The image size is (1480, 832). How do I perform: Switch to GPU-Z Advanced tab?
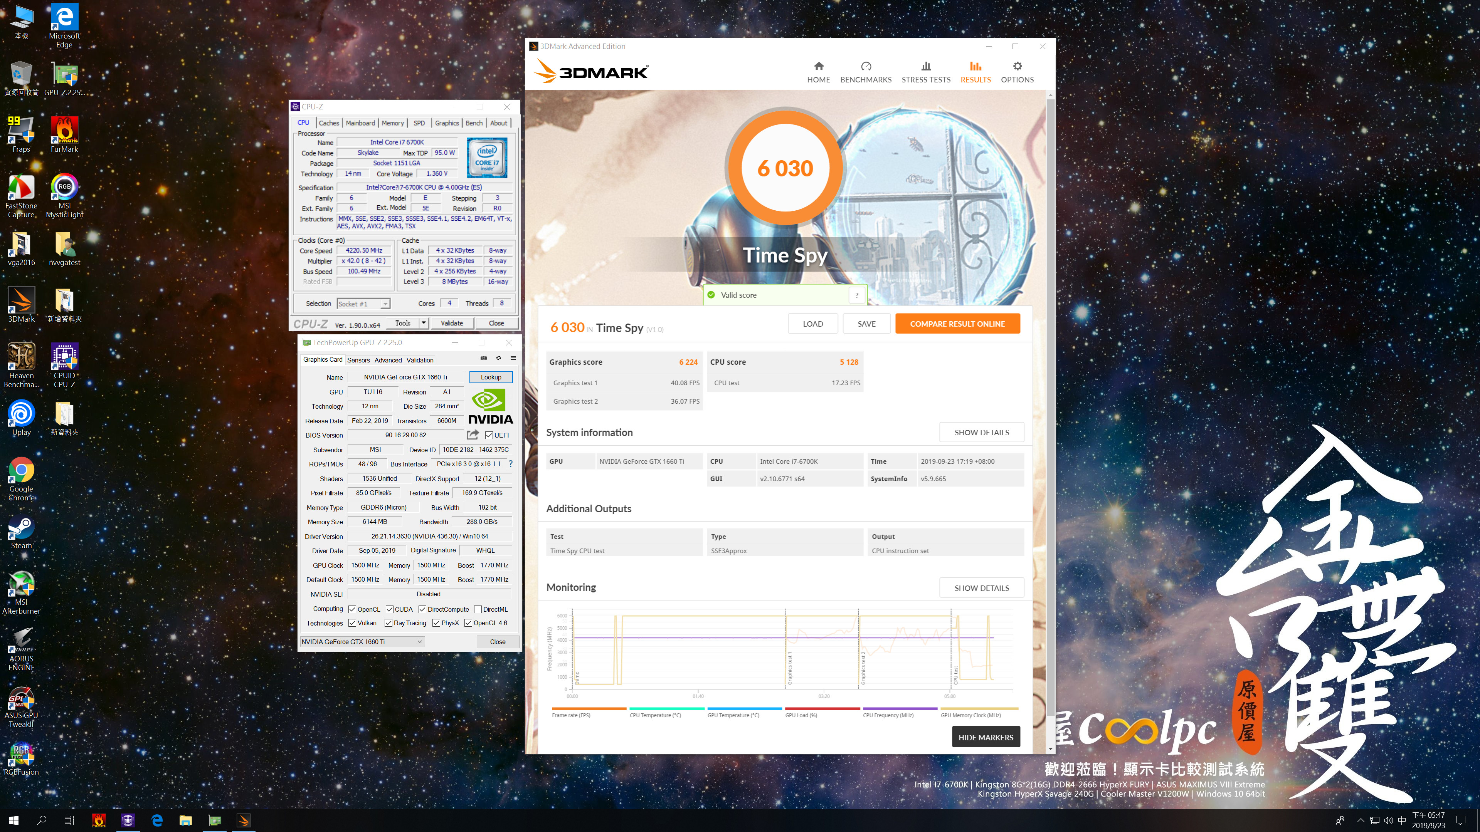pyautogui.click(x=388, y=360)
